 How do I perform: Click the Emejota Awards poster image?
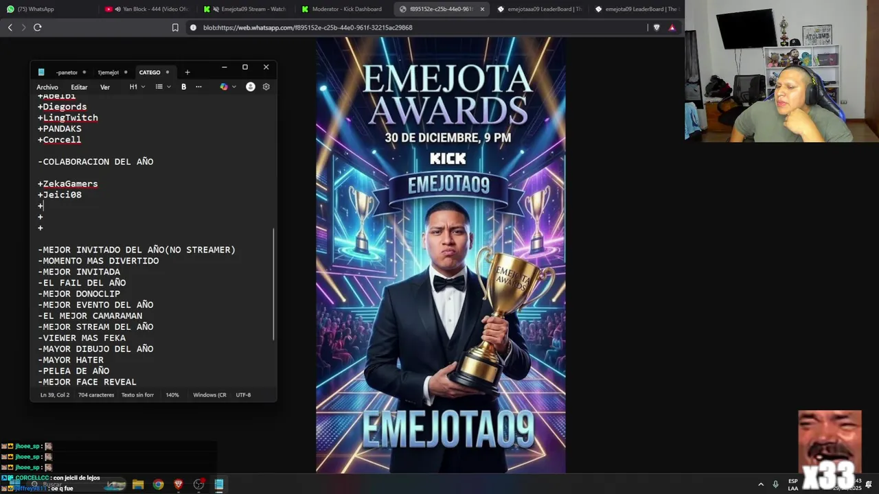pyautogui.click(x=441, y=255)
